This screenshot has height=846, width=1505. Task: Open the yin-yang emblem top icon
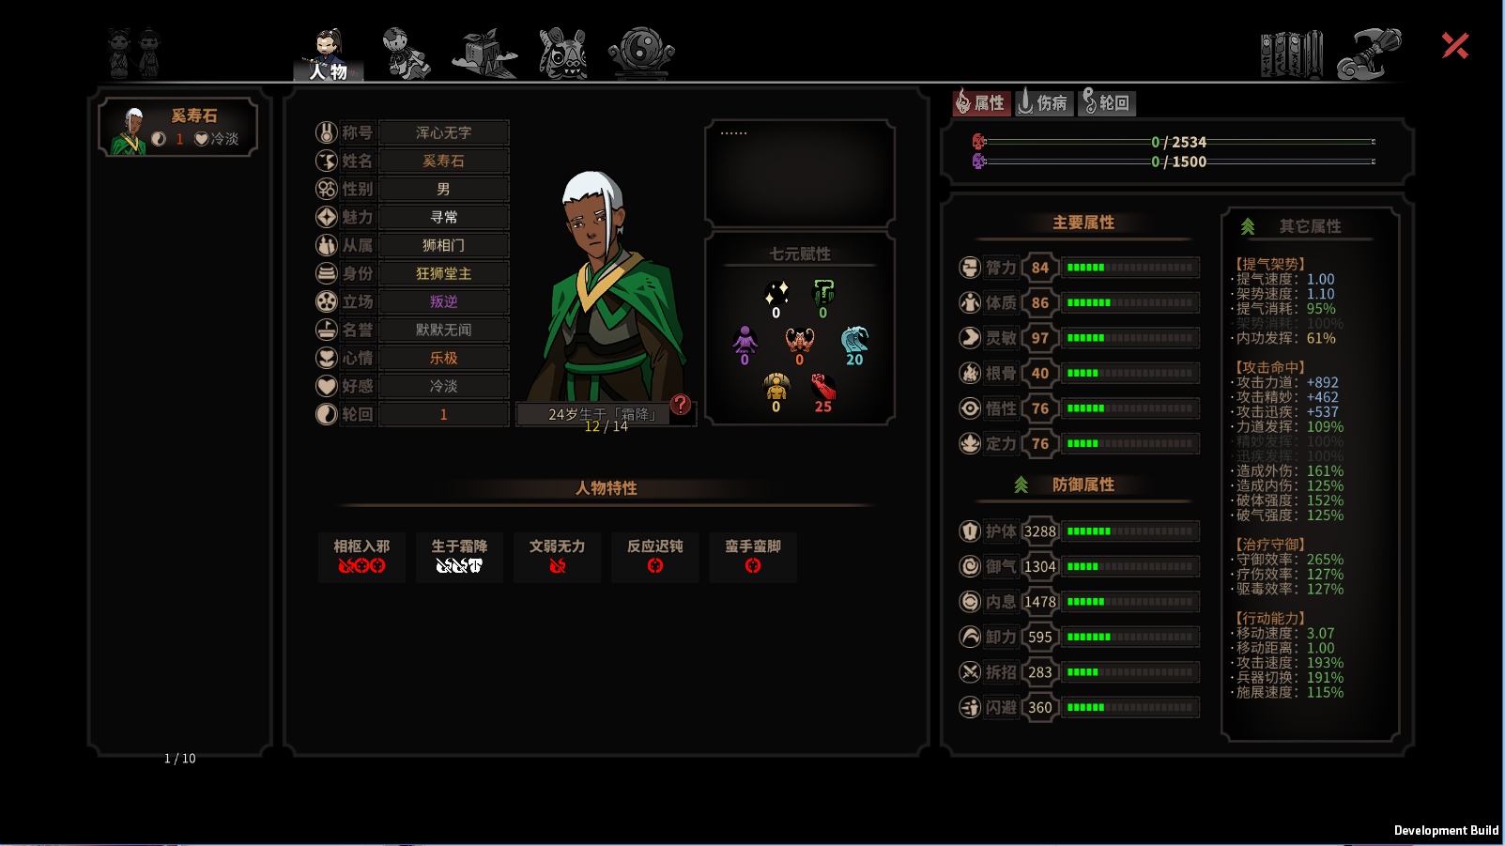[641, 53]
